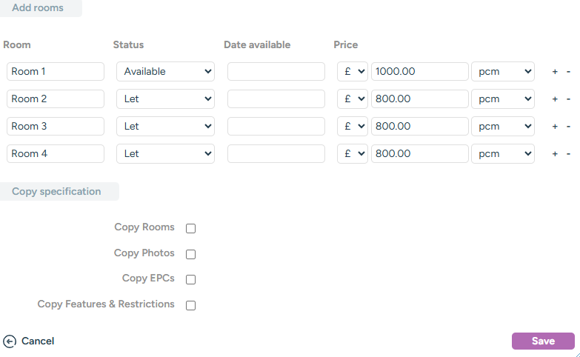Toggle Copy Features & Restrictions checkbox
The height and width of the screenshot is (357, 580).
click(190, 305)
